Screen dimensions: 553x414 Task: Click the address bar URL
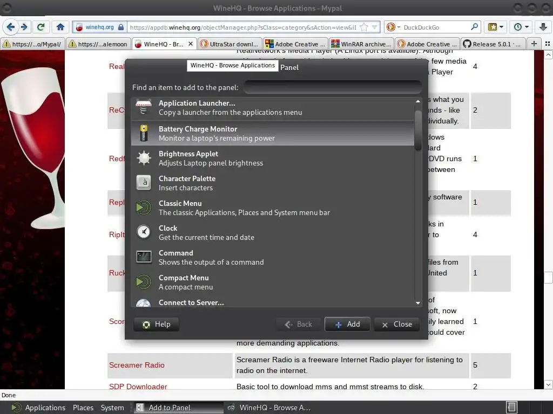[x=242, y=27]
